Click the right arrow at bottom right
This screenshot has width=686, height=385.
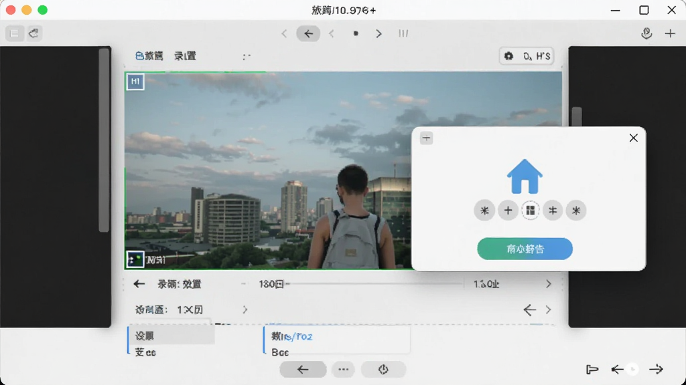[657, 370]
